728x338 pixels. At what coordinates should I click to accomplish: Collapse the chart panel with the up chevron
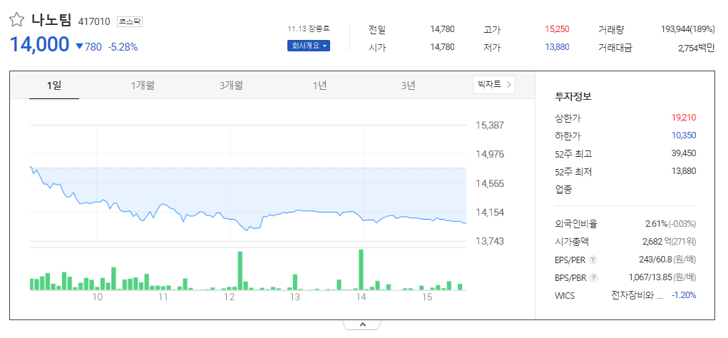click(x=363, y=324)
